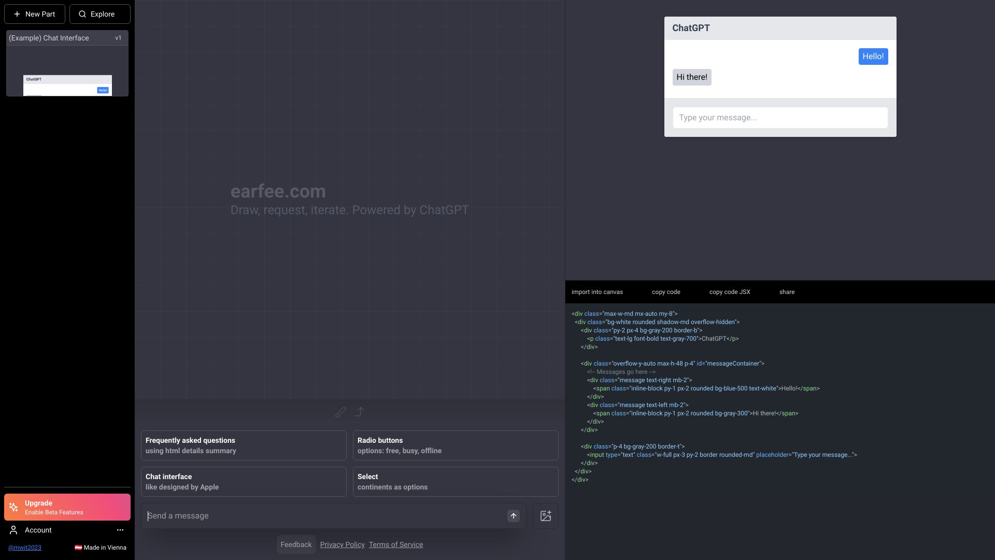Click the upload image icon
Viewport: 995px width, 560px height.
tap(545, 516)
